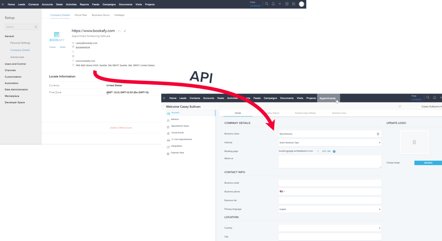Screen dimensions: 442x241
Task: Expand the Channels section in Setup
Action: click(10, 70)
